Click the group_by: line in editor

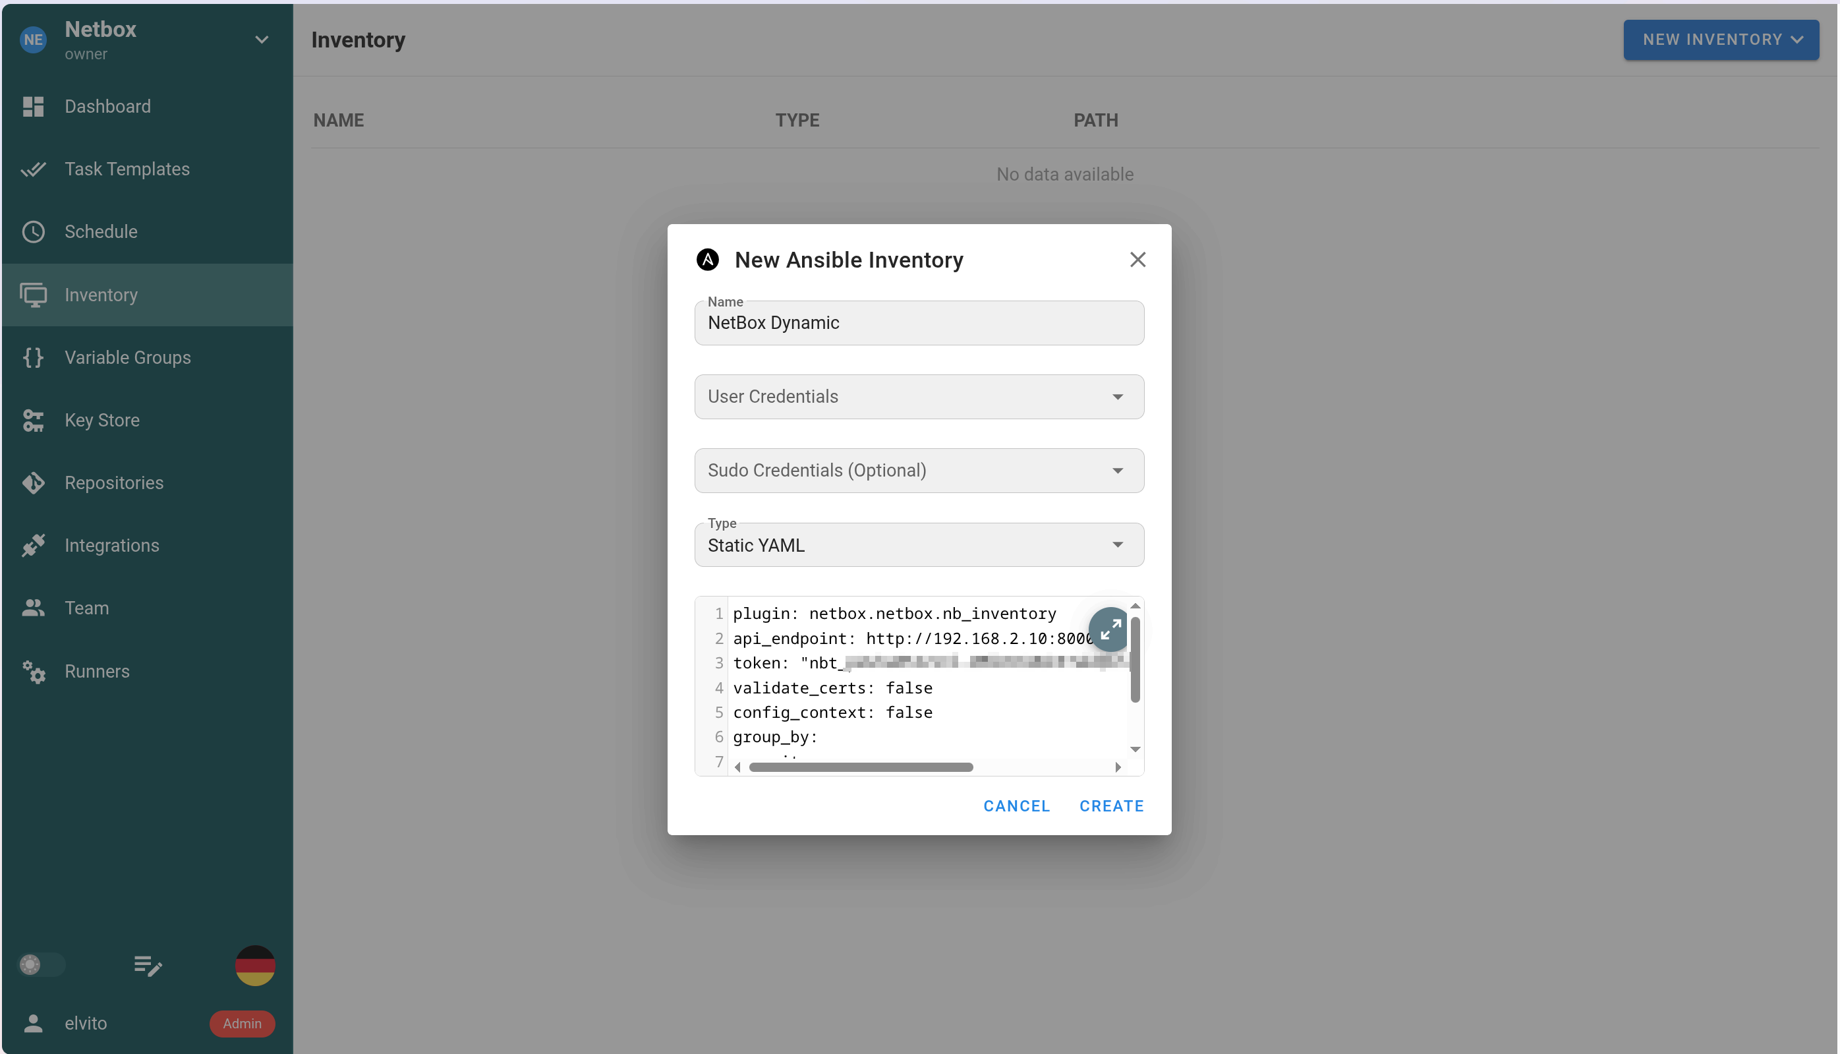775,737
